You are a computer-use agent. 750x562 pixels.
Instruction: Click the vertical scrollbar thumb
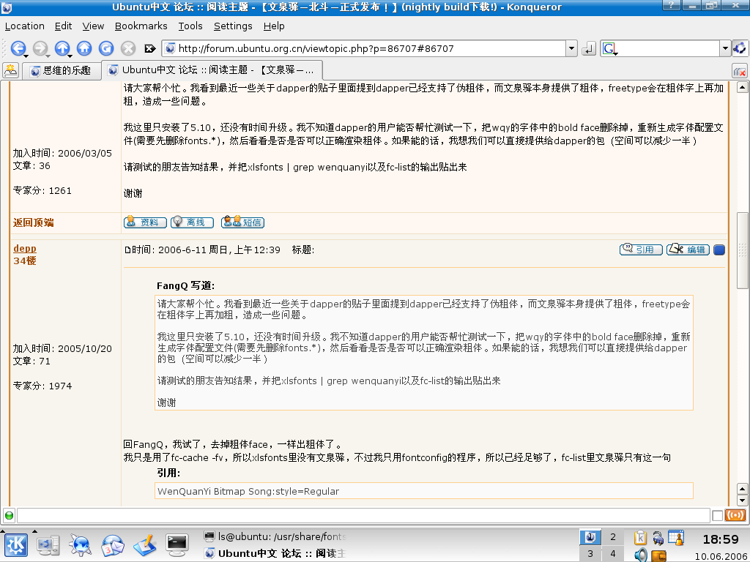pos(742,250)
